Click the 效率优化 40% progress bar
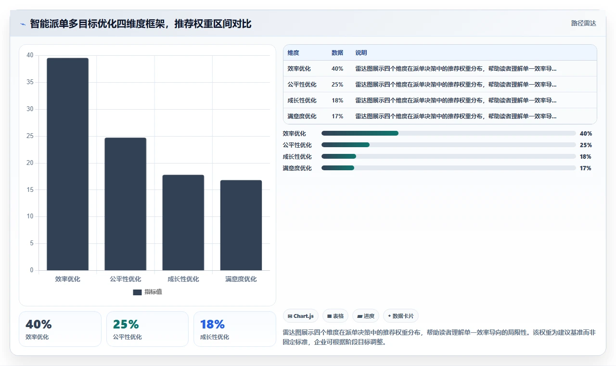The height and width of the screenshot is (366, 616). (x=449, y=133)
